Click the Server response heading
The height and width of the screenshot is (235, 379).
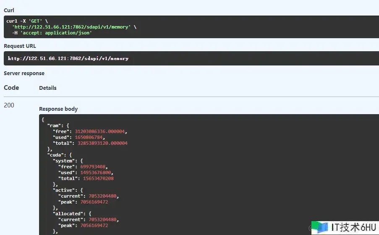(x=24, y=73)
